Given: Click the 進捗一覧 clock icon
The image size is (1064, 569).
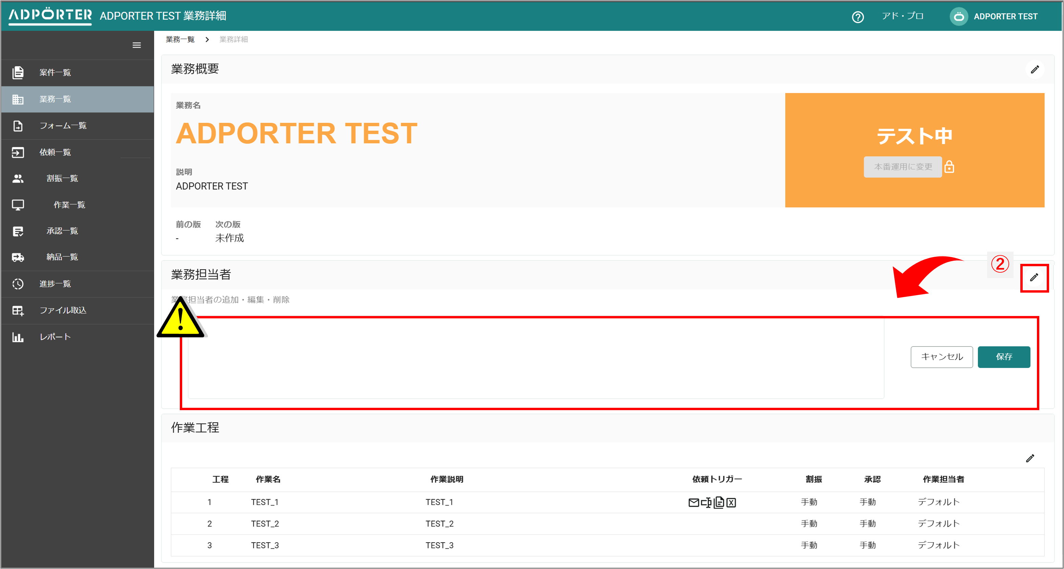Looking at the screenshot, I should coord(18,284).
